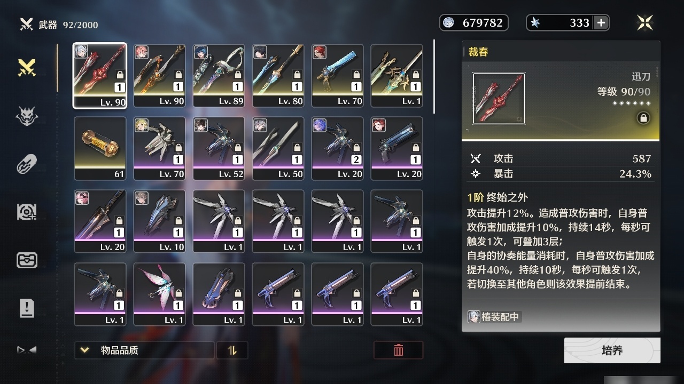Add more currency with the plus icon
The width and height of the screenshot is (684, 384).
click(601, 22)
